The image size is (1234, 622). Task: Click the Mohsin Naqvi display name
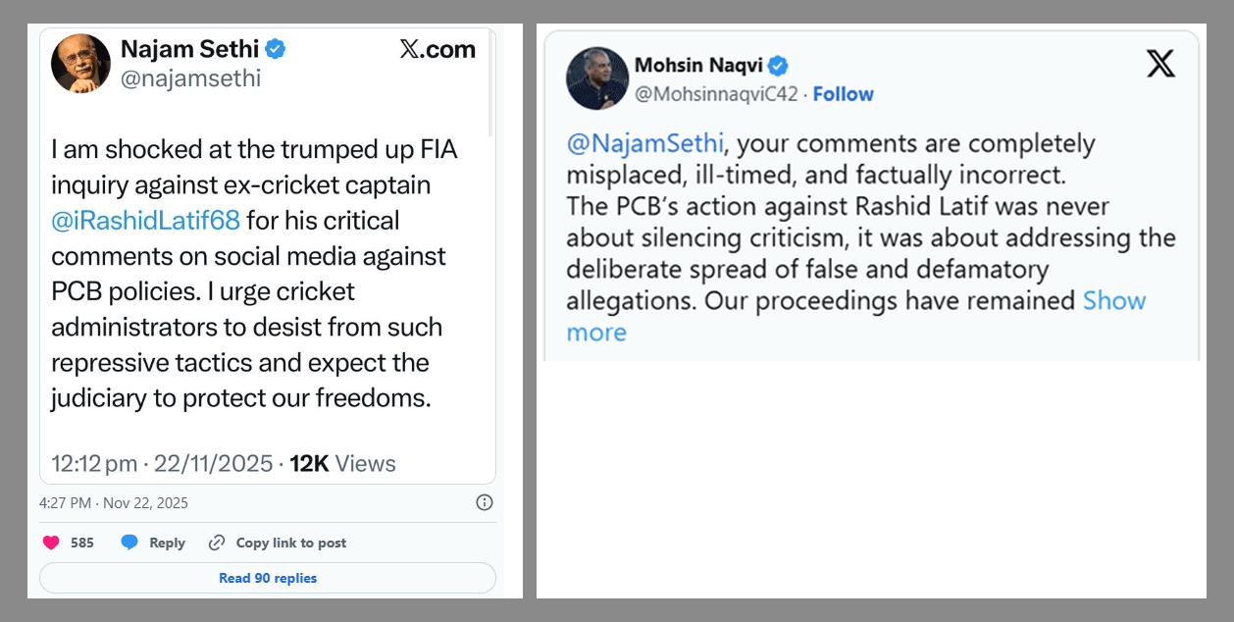[x=696, y=66]
